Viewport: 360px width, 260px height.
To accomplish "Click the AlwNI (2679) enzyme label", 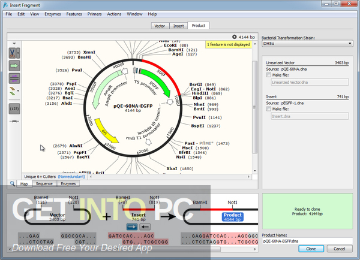I will coord(68,146).
